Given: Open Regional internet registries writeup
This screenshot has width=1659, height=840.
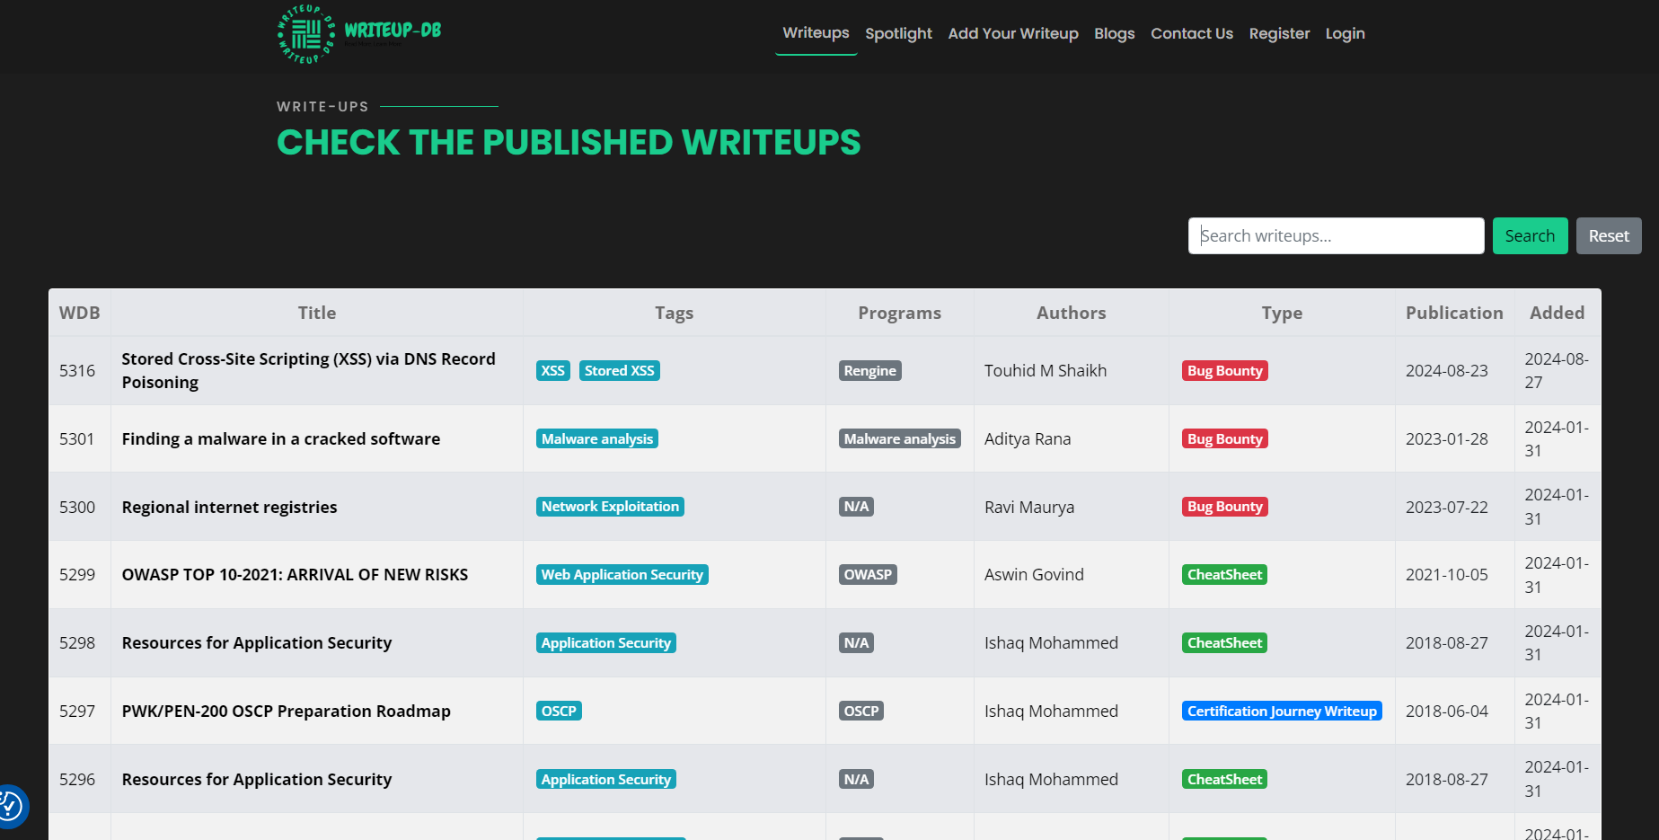Looking at the screenshot, I should (x=229, y=507).
